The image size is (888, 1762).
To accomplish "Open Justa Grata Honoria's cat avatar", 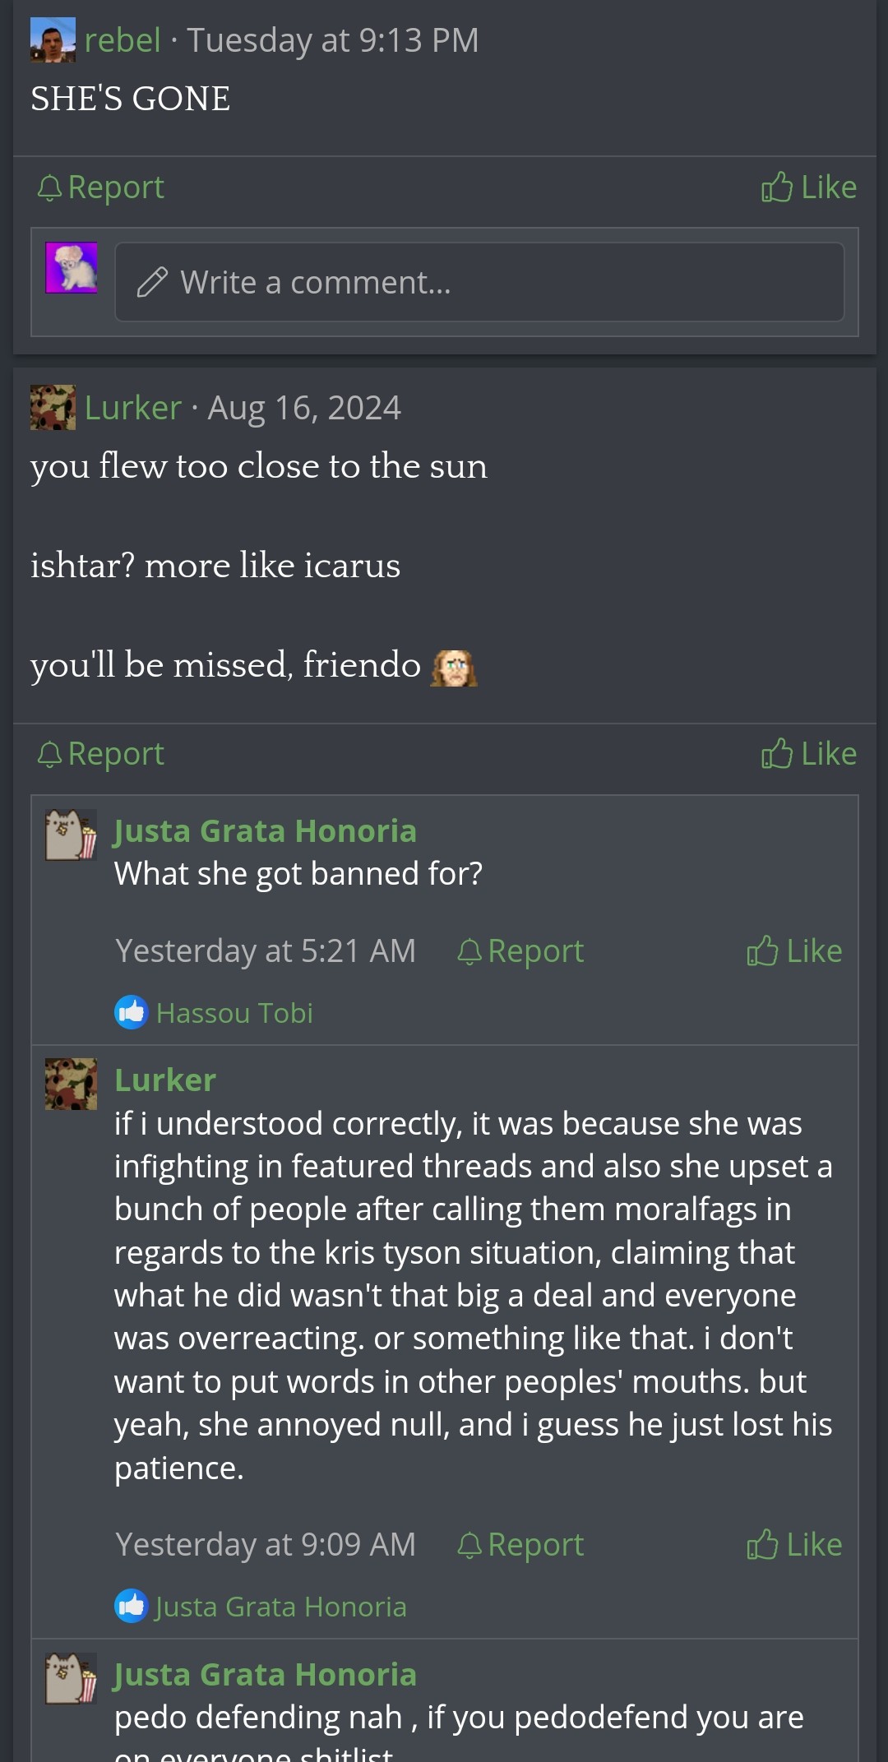I will point(71,835).
